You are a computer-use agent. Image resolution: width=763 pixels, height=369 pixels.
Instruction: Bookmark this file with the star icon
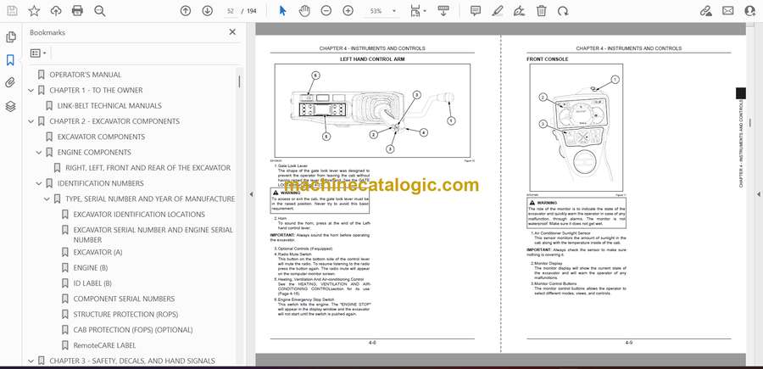(34, 11)
